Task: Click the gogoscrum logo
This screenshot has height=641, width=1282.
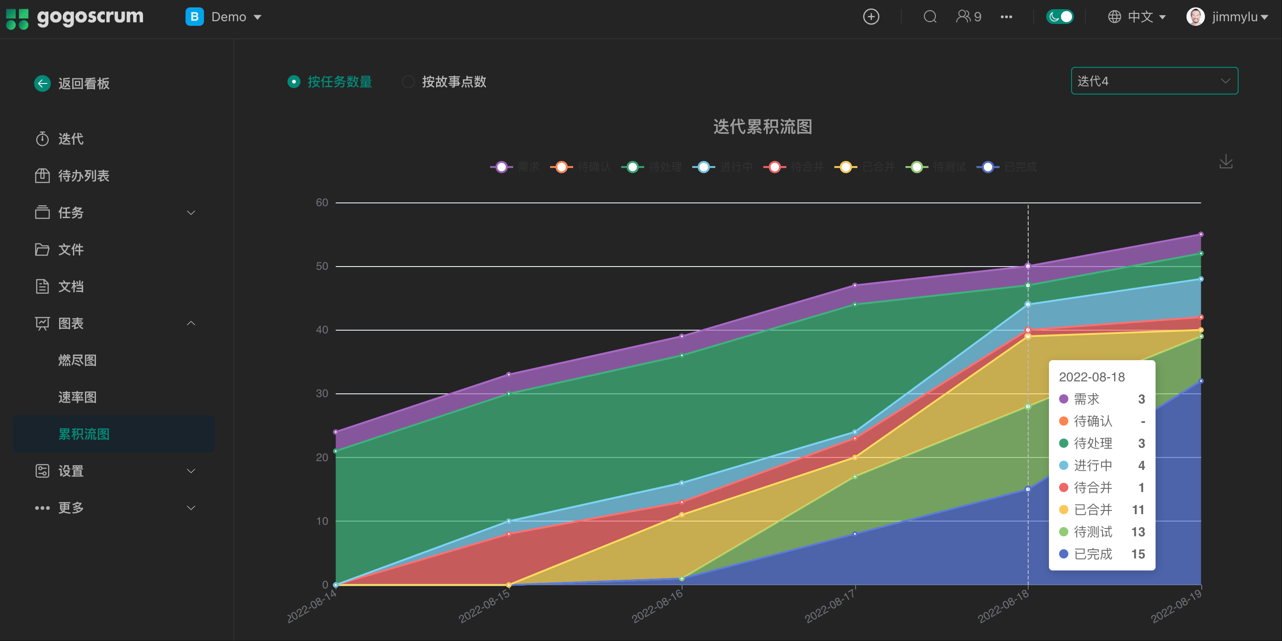Action: tap(75, 17)
